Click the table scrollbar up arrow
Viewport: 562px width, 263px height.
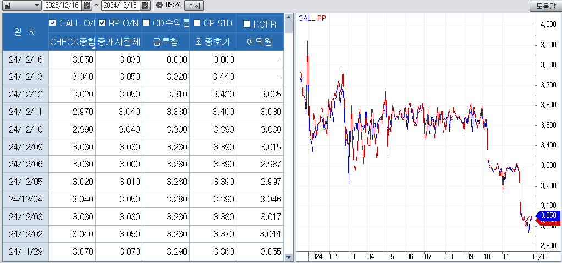coord(289,18)
